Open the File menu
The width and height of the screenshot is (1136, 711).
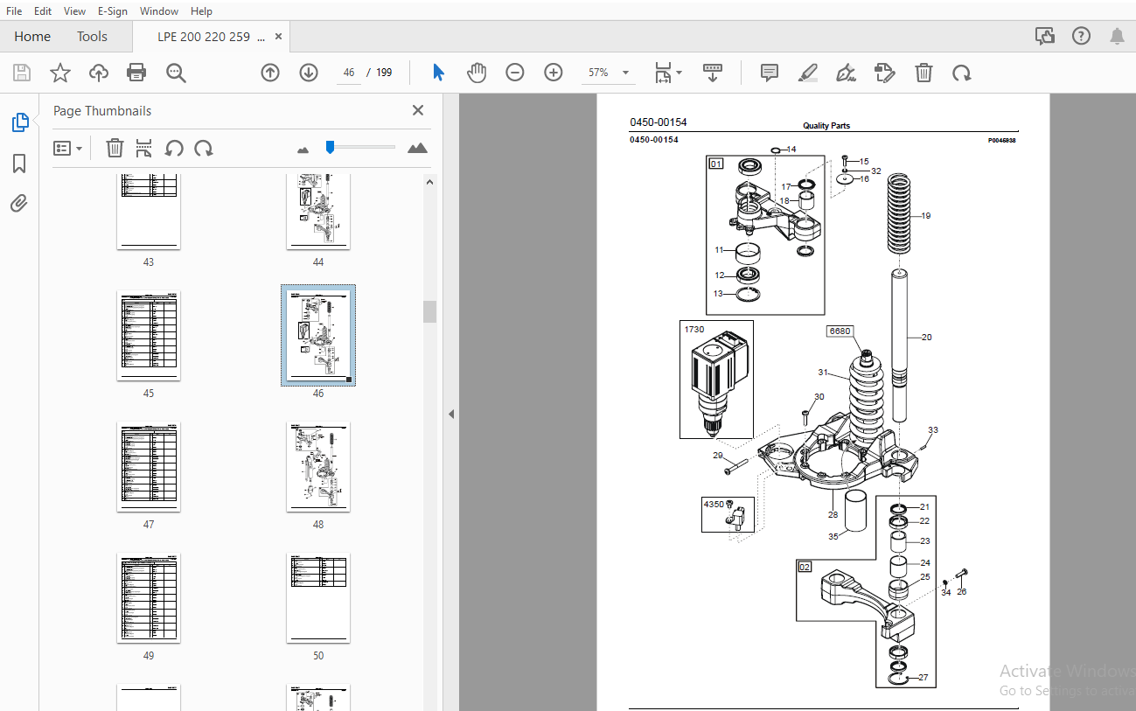[x=15, y=11]
